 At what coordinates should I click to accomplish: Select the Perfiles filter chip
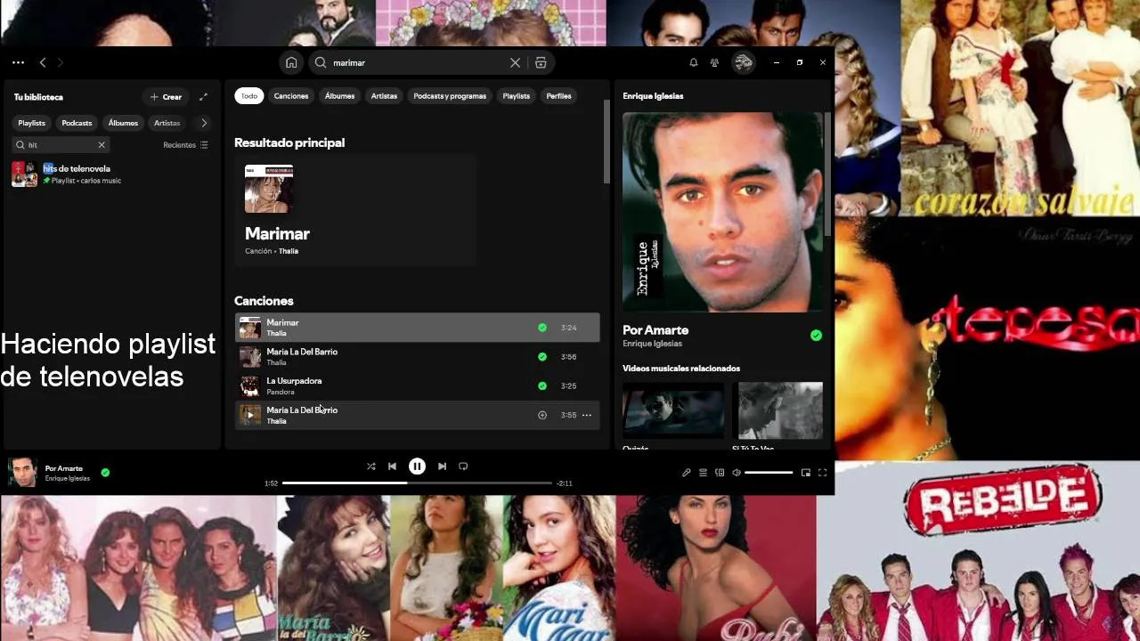click(x=558, y=96)
